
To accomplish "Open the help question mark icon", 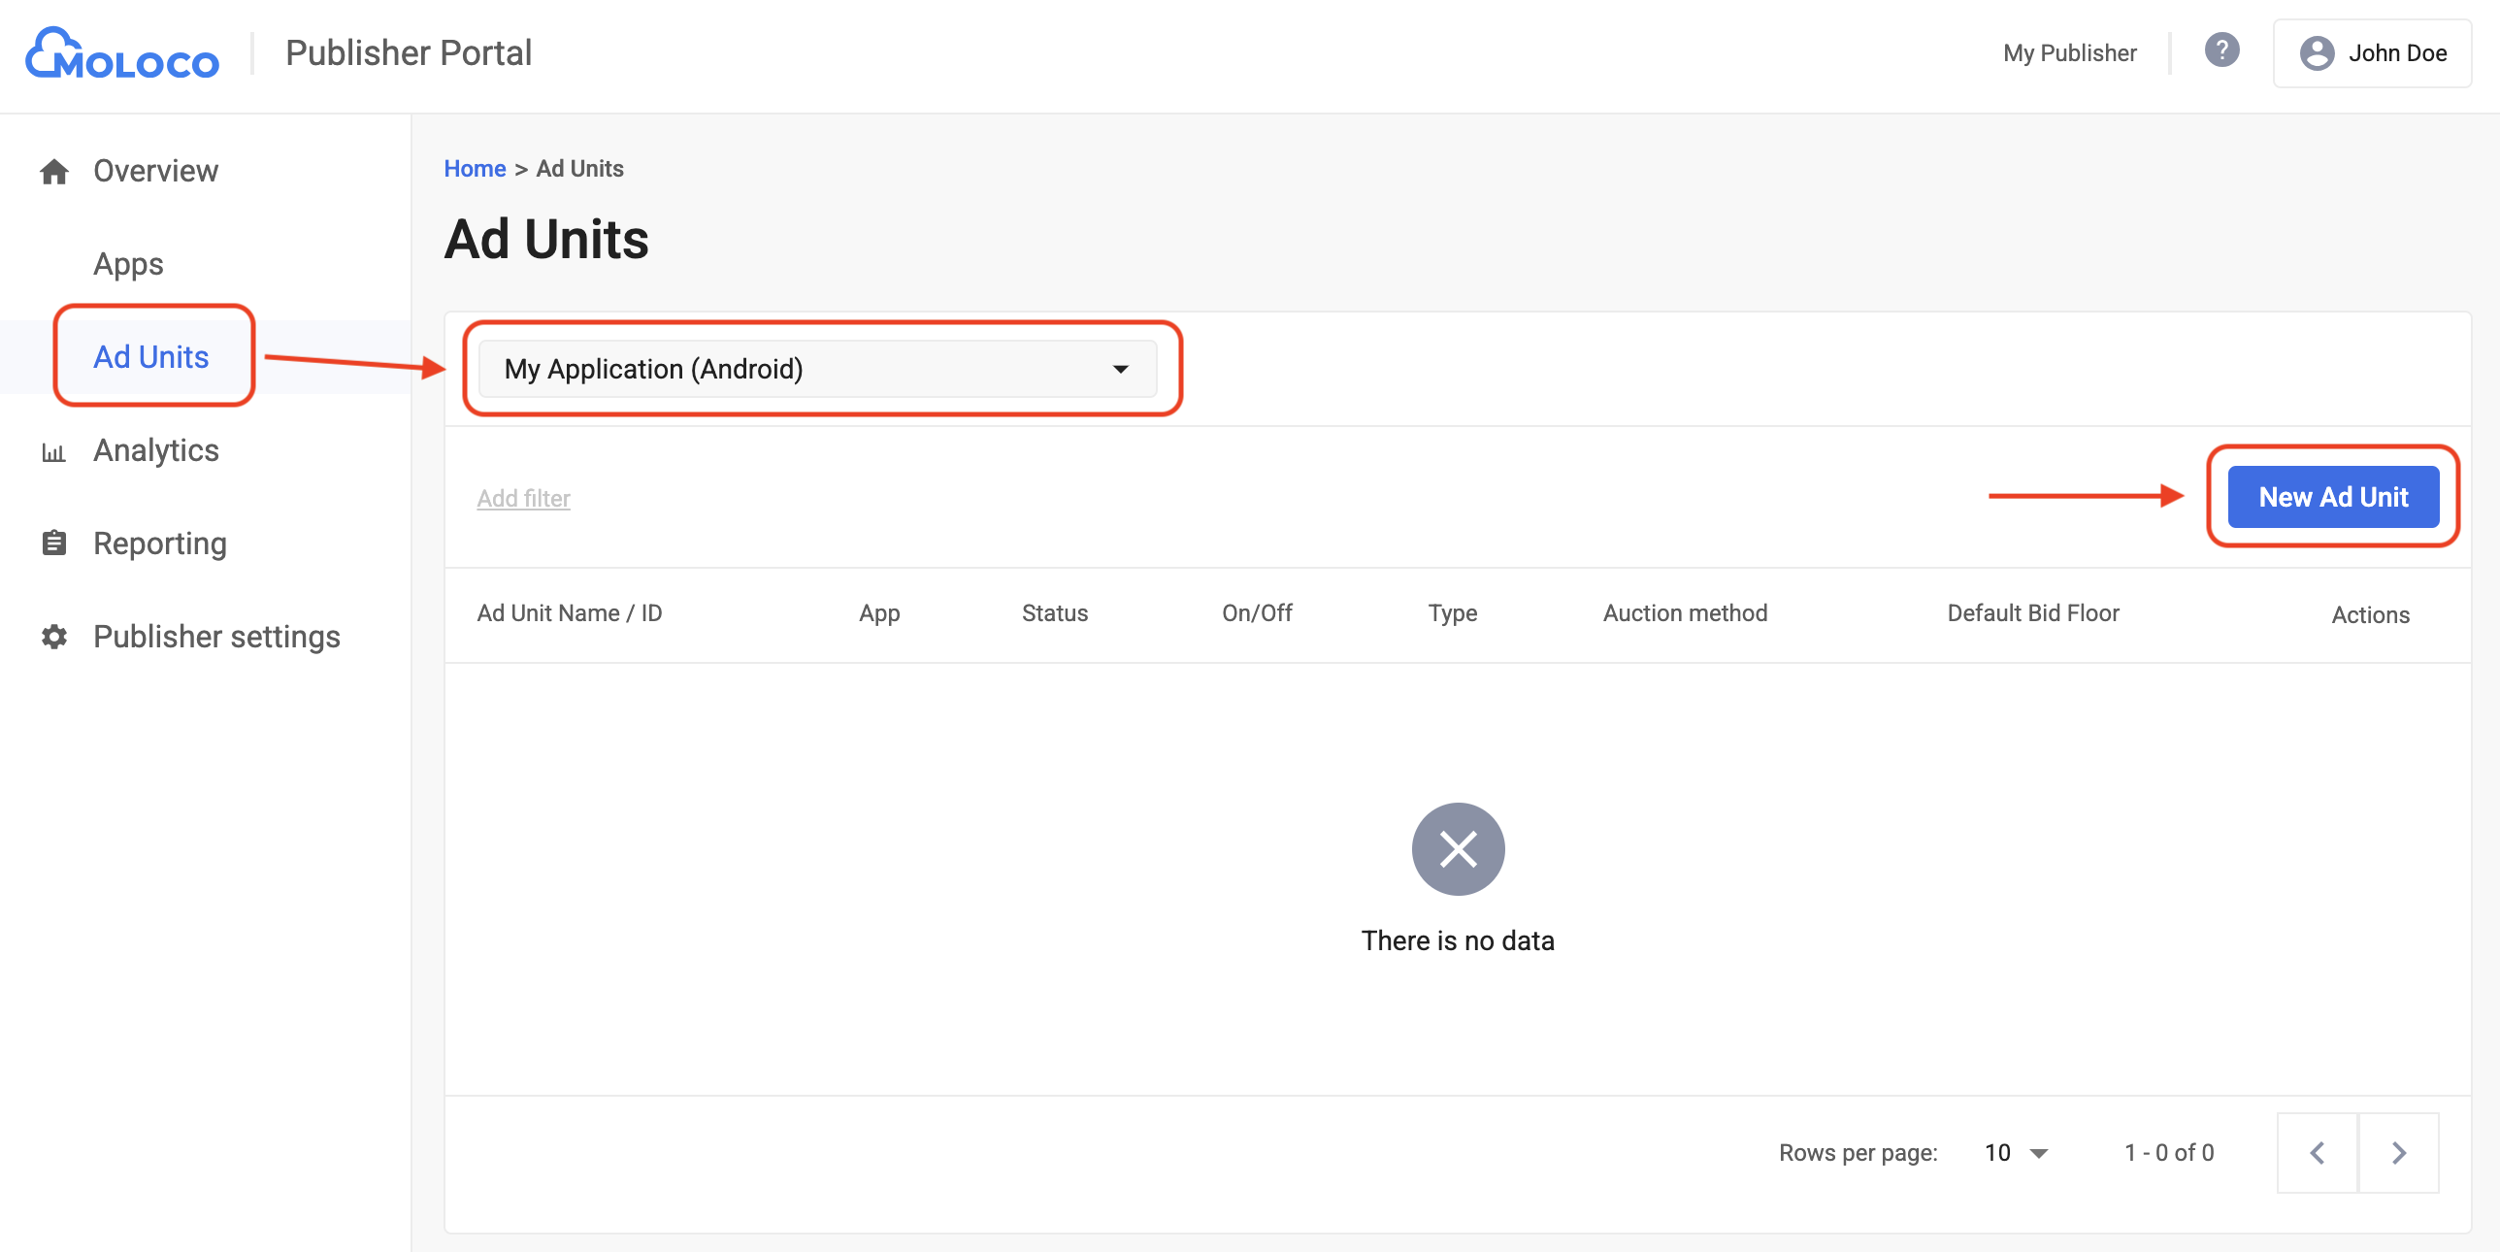I will pos(2221,50).
